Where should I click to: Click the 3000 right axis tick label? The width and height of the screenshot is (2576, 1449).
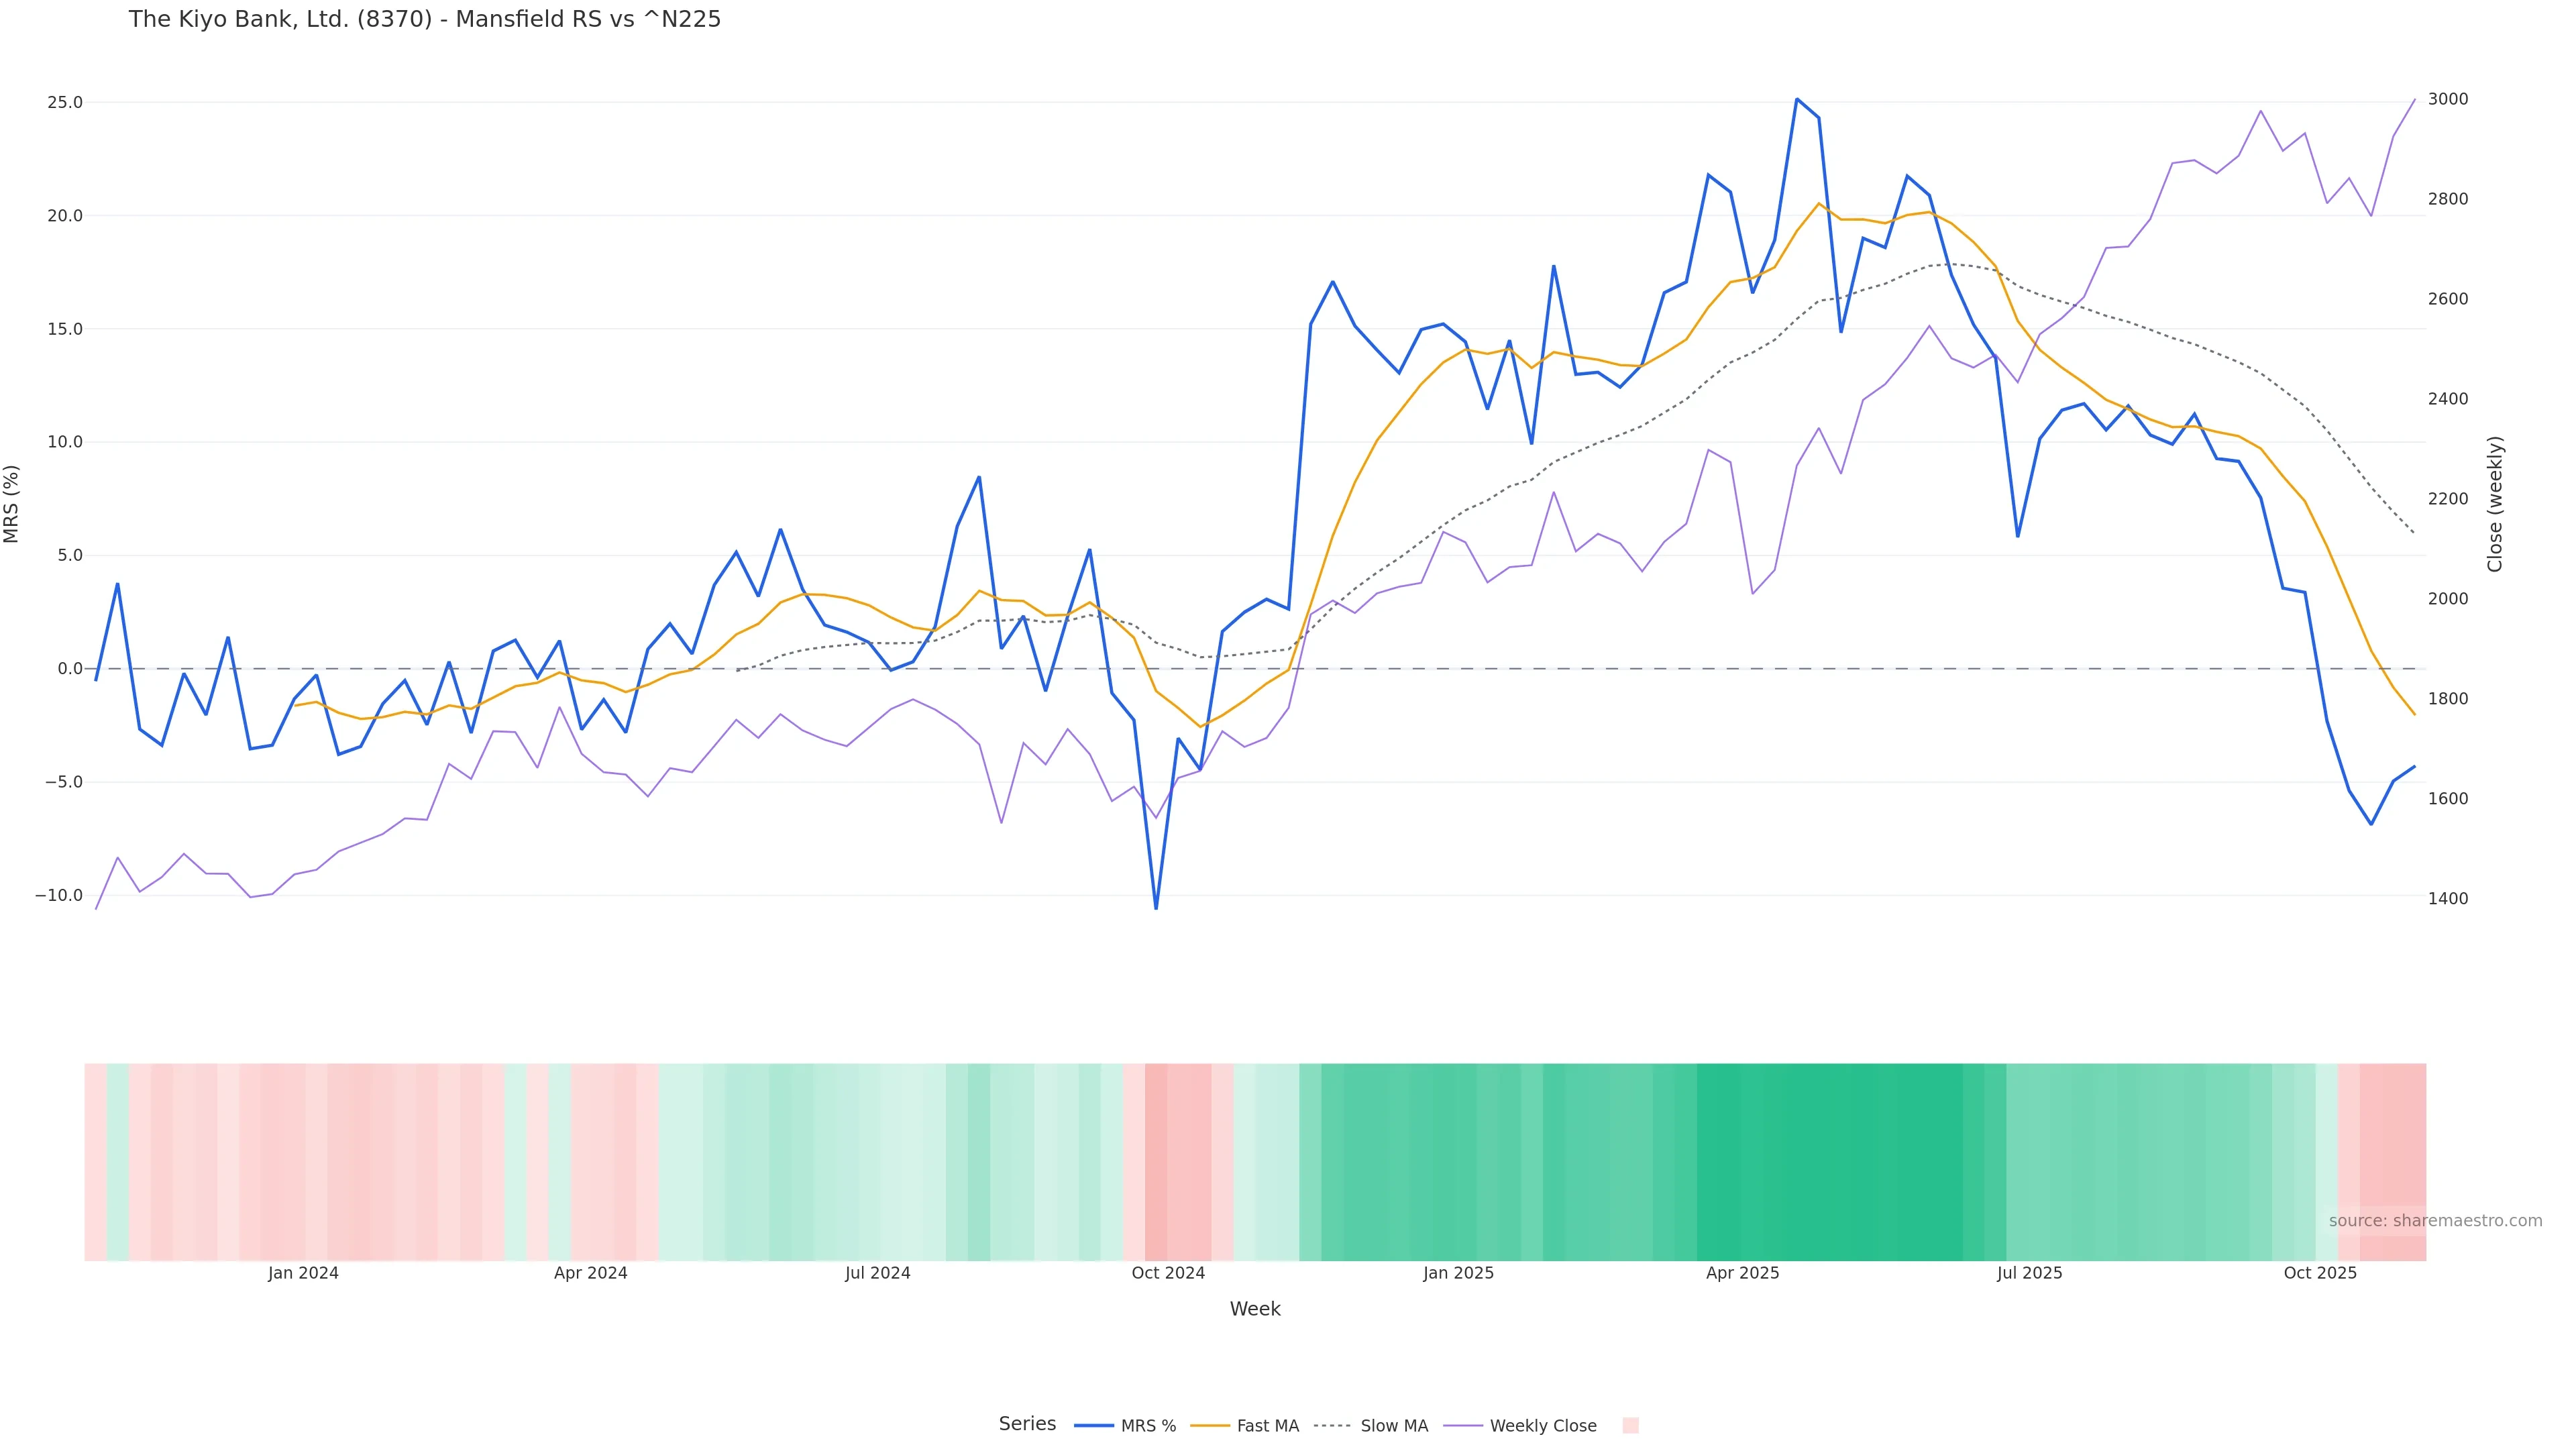coord(2448,99)
